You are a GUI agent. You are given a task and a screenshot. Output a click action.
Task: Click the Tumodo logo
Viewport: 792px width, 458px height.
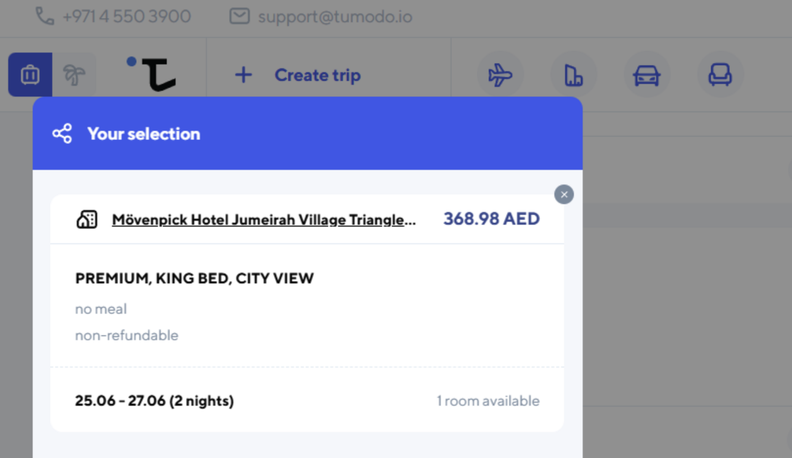click(152, 74)
